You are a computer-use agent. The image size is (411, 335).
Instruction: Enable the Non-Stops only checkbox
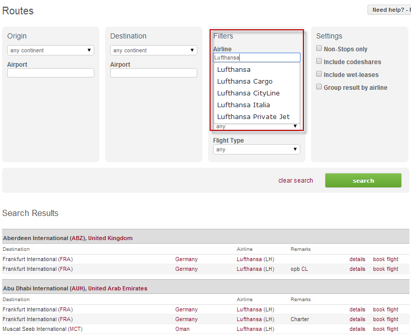pyautogui.click(x=319, y=49)
